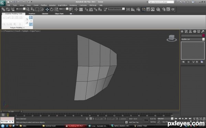Toggle Window/Crossing selection mode
206x128 pixels.
(x=42, y=9)
